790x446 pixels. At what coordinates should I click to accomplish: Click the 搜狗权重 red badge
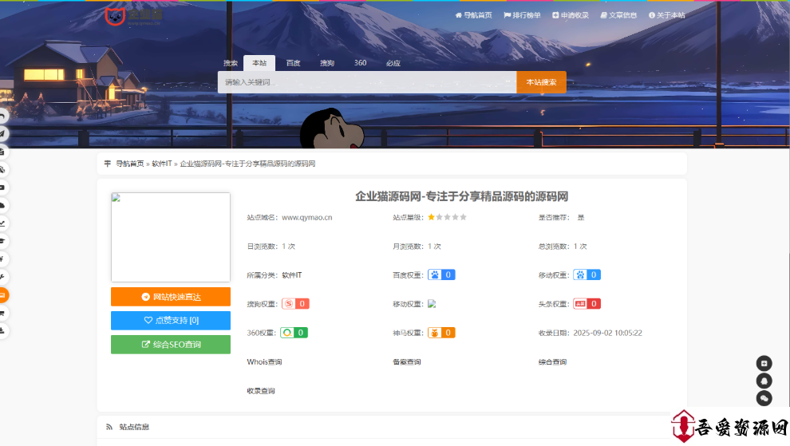296,304
